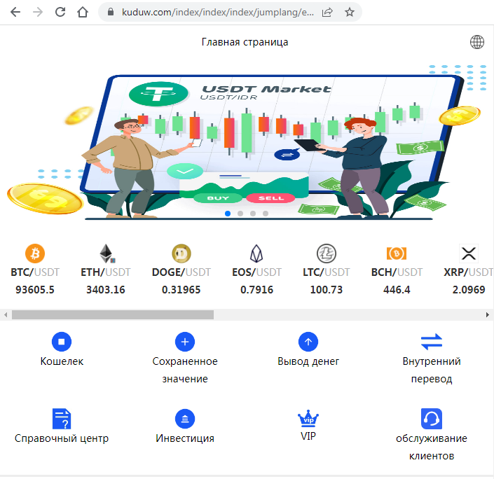Show the third banner slide dot
This screenshot has height=479, width=494.
pos(253,214)
